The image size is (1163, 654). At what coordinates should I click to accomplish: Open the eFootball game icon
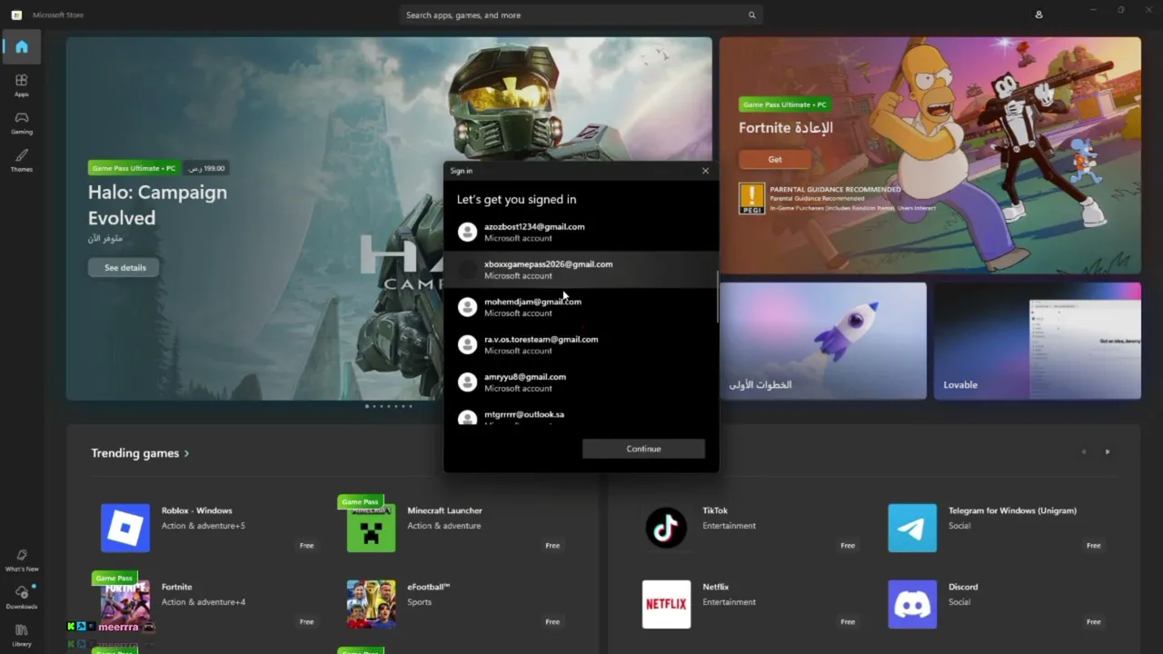pos(371,604)
